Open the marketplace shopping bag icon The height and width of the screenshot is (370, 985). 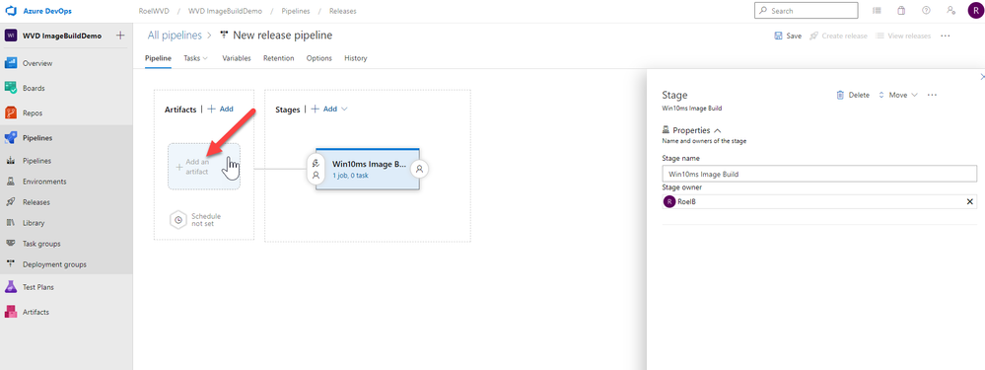tap(901, 11)
